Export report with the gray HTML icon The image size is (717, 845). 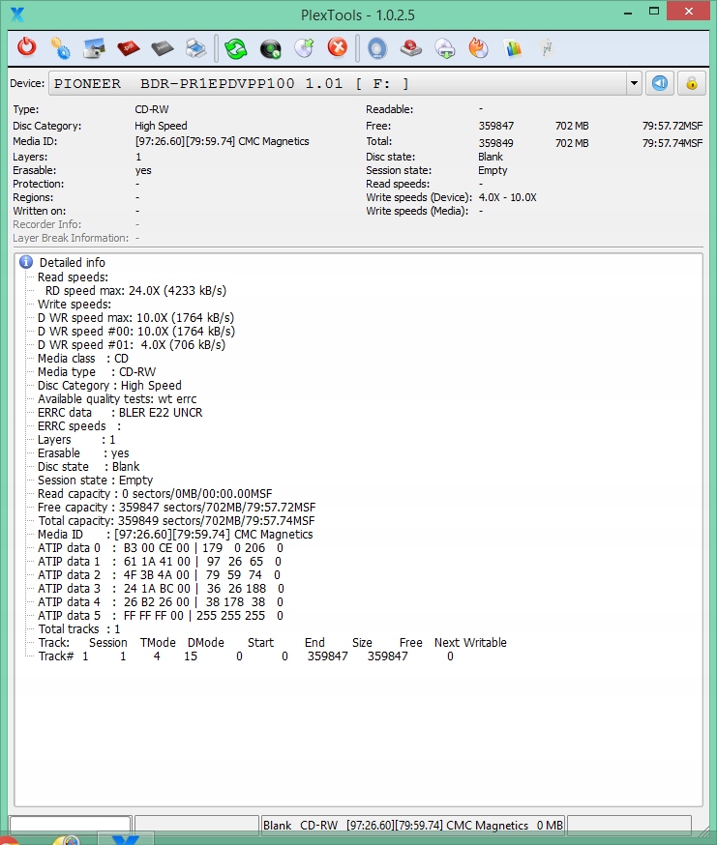(x=162, y=48)
